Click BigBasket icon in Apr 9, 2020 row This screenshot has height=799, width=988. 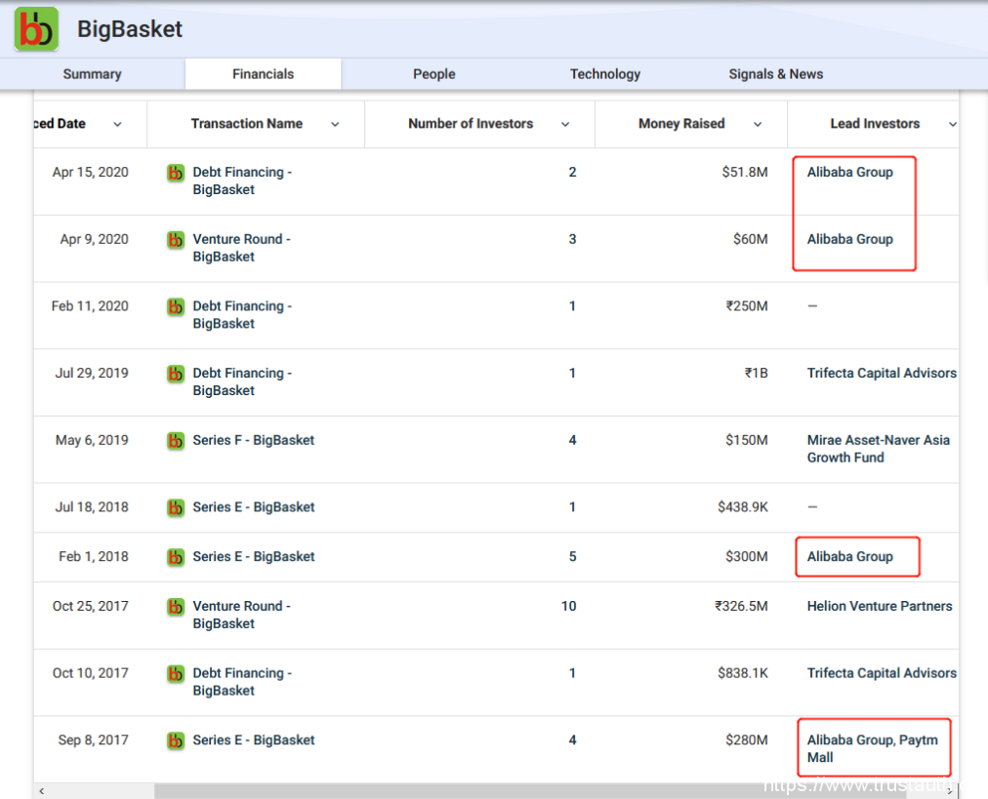coord(176,240)
